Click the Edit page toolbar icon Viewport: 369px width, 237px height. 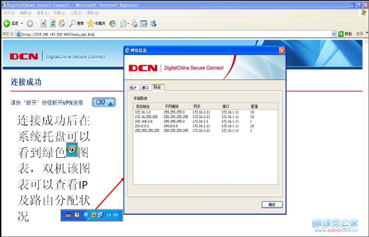point(144,23)
